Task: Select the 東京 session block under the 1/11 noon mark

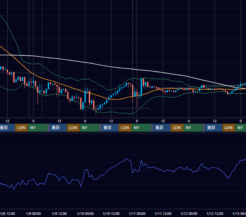Action: (x=162, y=128)
